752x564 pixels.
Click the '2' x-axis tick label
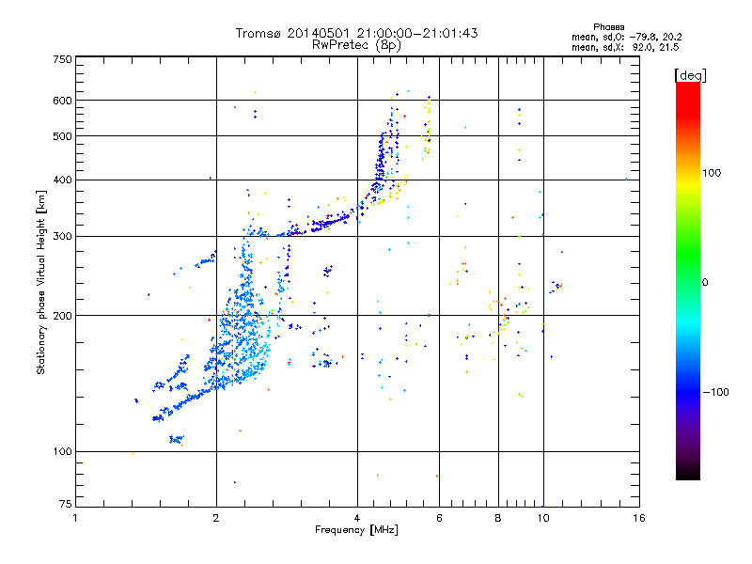pyautogui.click(x=216, y=518)
